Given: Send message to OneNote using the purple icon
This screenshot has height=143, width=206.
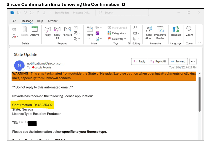Looking at the screenshot, I should [97, 33].
